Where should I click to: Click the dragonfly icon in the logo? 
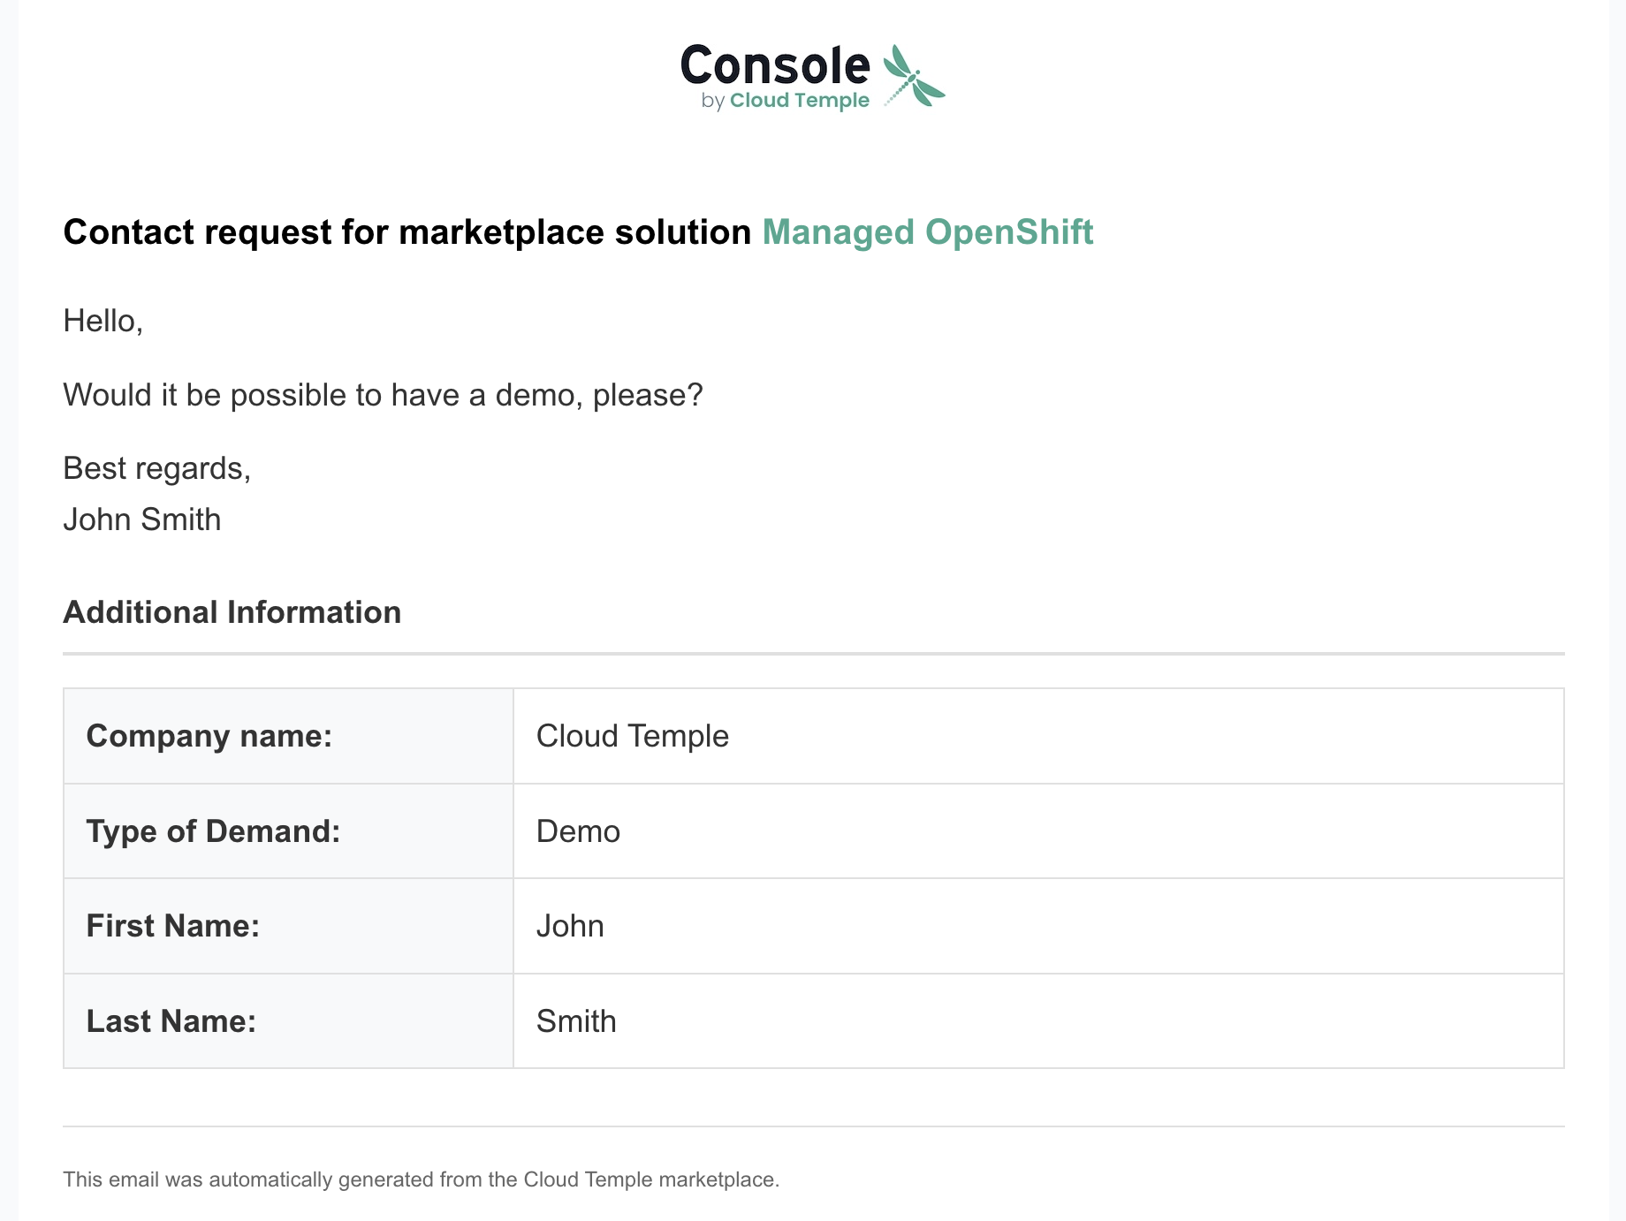(x=914, y=75)
